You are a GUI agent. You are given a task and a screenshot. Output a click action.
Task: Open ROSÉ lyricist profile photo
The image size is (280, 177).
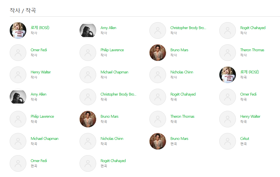click(18, 30)
